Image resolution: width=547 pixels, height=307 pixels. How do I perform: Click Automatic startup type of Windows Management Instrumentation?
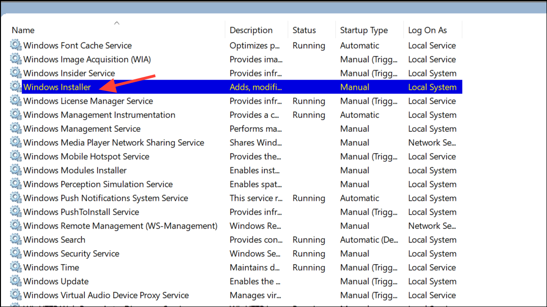click(x=359, y=115)
